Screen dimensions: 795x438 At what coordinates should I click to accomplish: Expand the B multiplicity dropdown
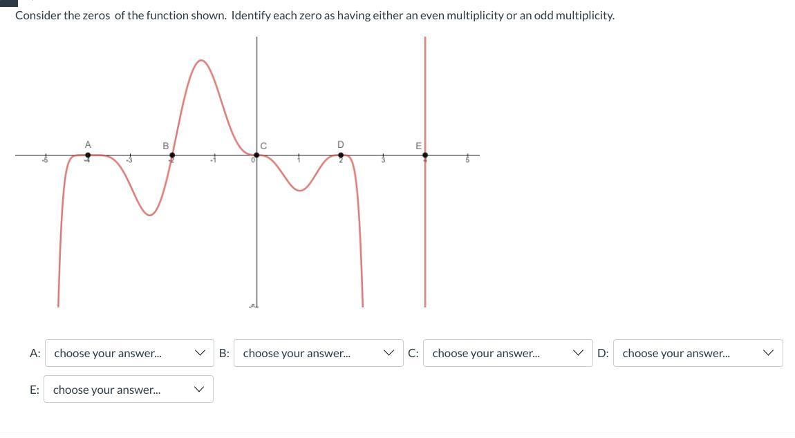coord(318,353)
